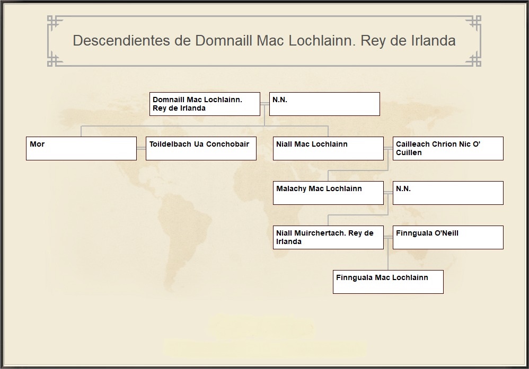Click the line linking Niall and Cailleach
The height and width of the screenshot is (369, 529).
[389, 148]
